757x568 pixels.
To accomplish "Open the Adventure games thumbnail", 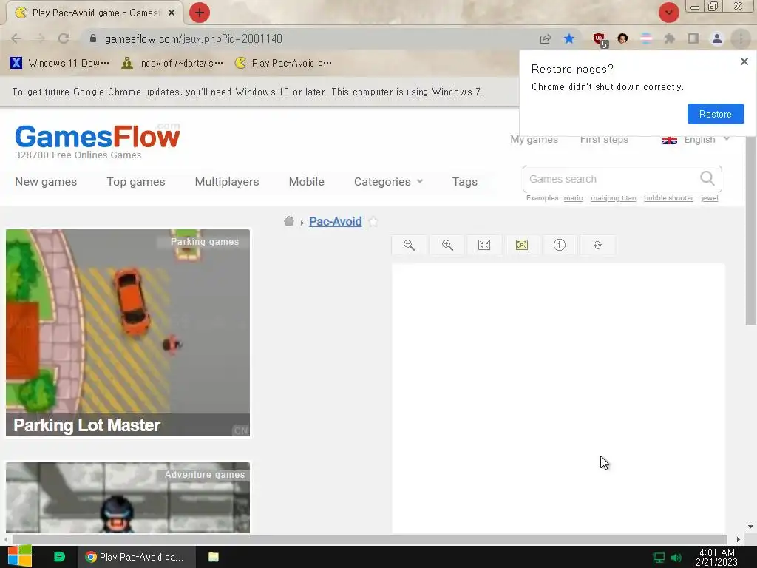I will pos(128,498).
